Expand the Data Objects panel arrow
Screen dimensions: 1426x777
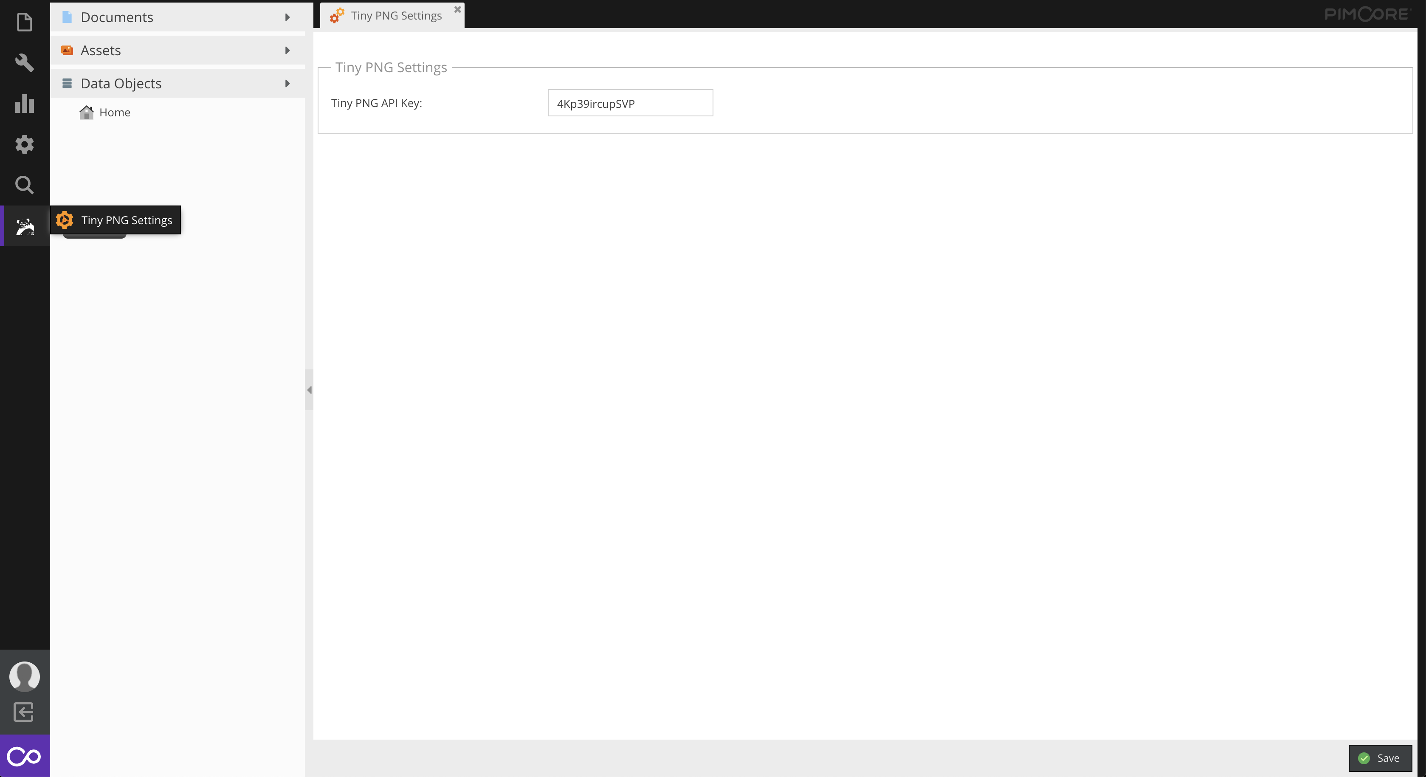pyautogui.click(x=287, y=84)
